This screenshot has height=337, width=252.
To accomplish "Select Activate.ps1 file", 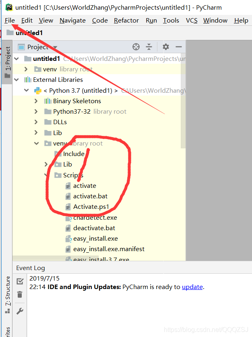I will pyautogui.click(x=91, y=207).
